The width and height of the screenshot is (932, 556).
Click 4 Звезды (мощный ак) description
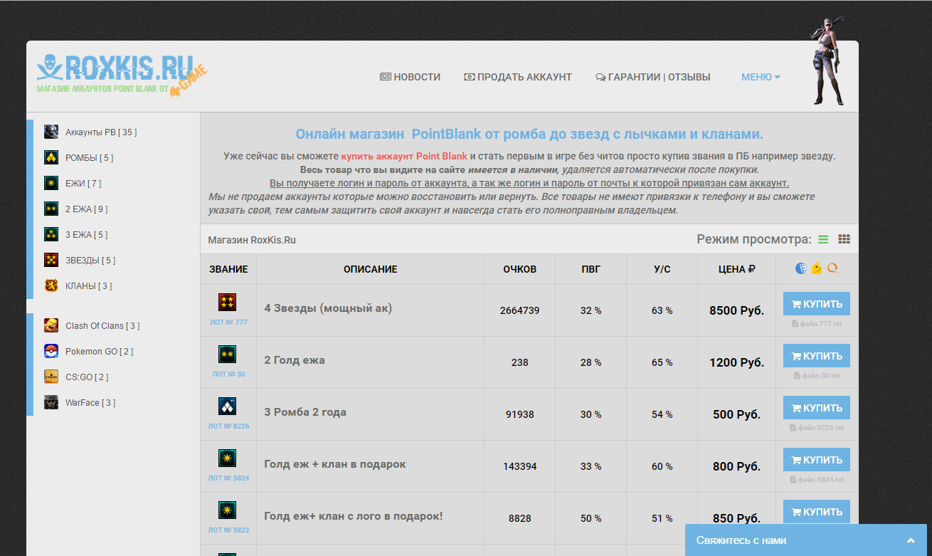(328, 308)
